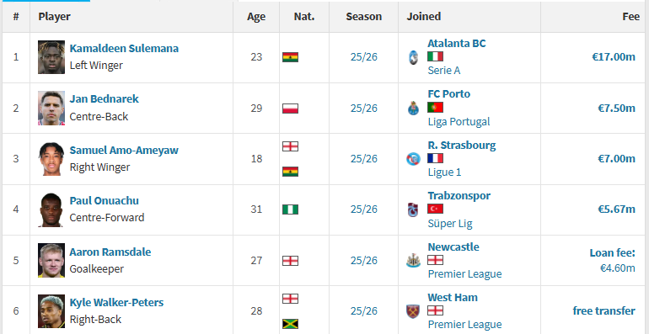This screenshot has width=649, height=334.
Task: Click the Süper Lig league link
Action: tap(450, 224)
